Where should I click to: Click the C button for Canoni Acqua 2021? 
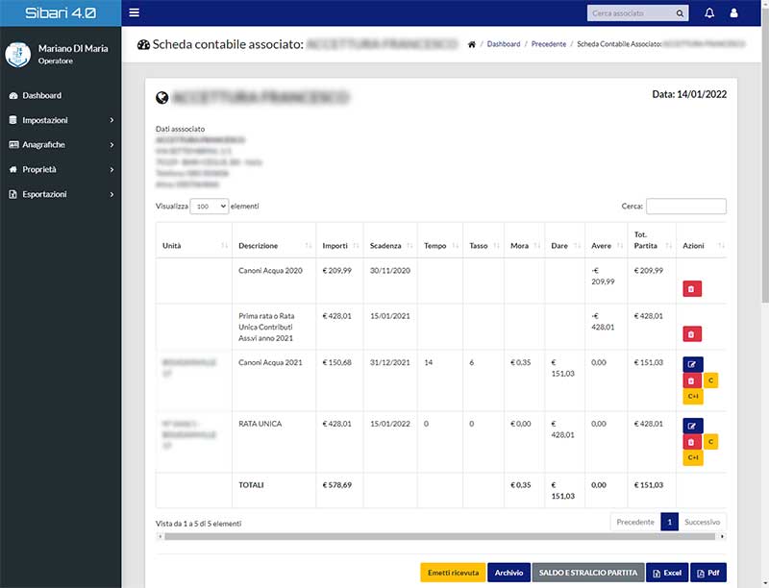710,380
